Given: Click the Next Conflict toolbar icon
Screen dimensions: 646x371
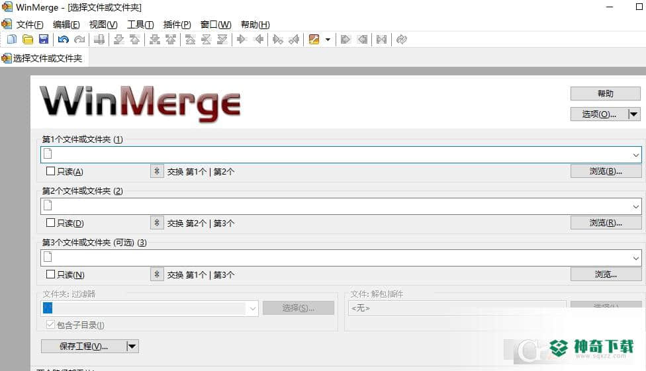Looking at the screenshot, I should click(x=154, y=40).
